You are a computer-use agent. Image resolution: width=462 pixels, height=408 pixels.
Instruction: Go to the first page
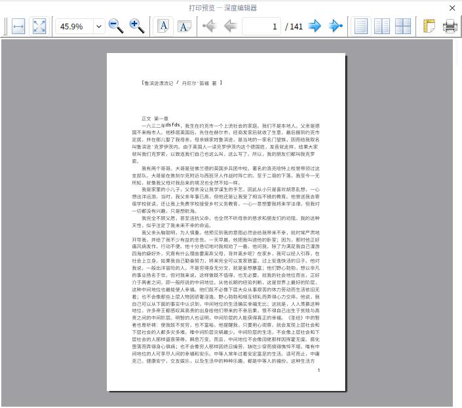coord(209,26)
